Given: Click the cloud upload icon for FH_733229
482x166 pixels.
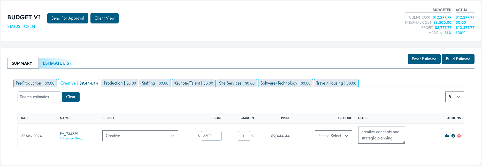Looking at the screenshot, I should pyautogui.click(x=447, y=136).
